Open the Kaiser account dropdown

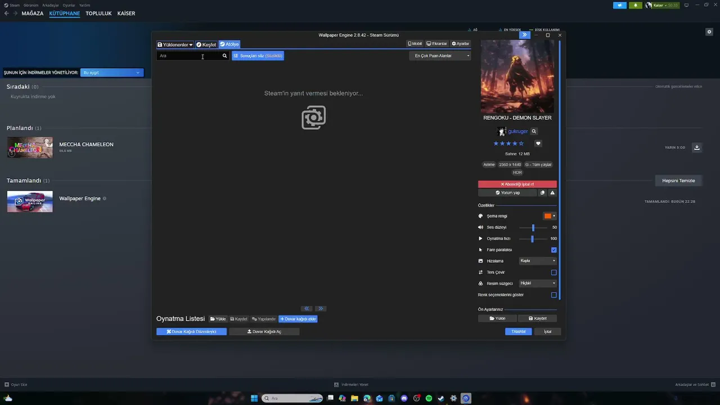click(x=663, y=5)
